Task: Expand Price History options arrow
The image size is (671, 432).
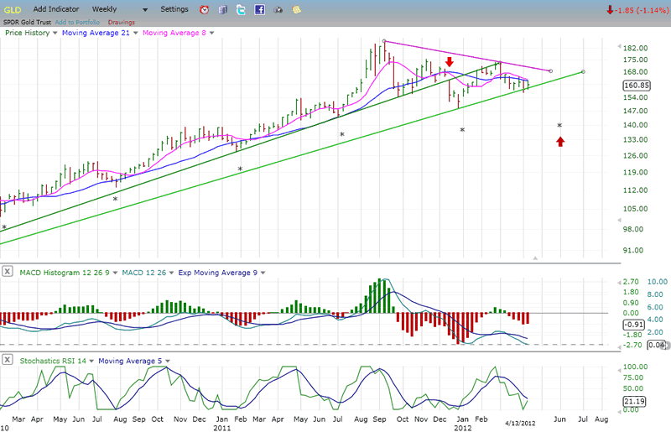Action: click(x=55, y=33)
